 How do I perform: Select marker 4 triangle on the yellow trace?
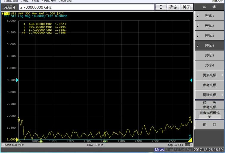coord(190,120)
